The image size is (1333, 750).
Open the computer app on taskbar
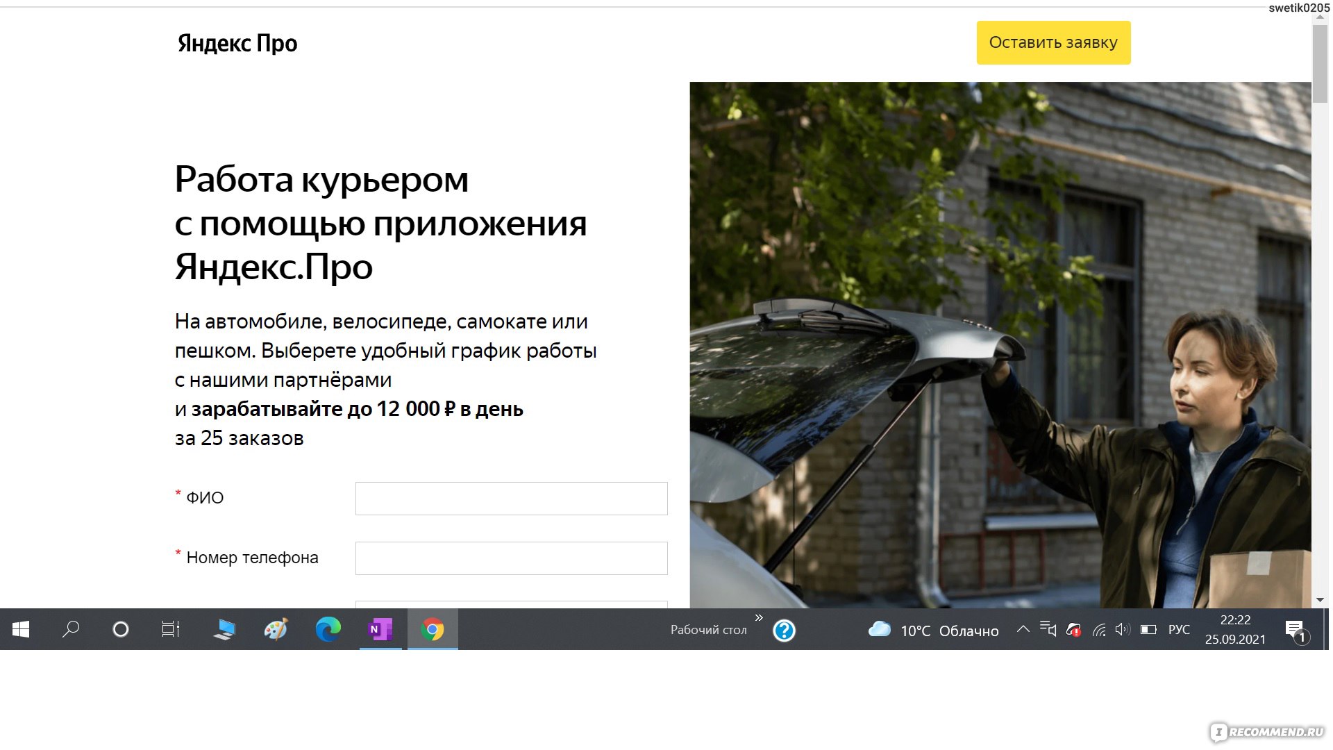click(224, 630)
